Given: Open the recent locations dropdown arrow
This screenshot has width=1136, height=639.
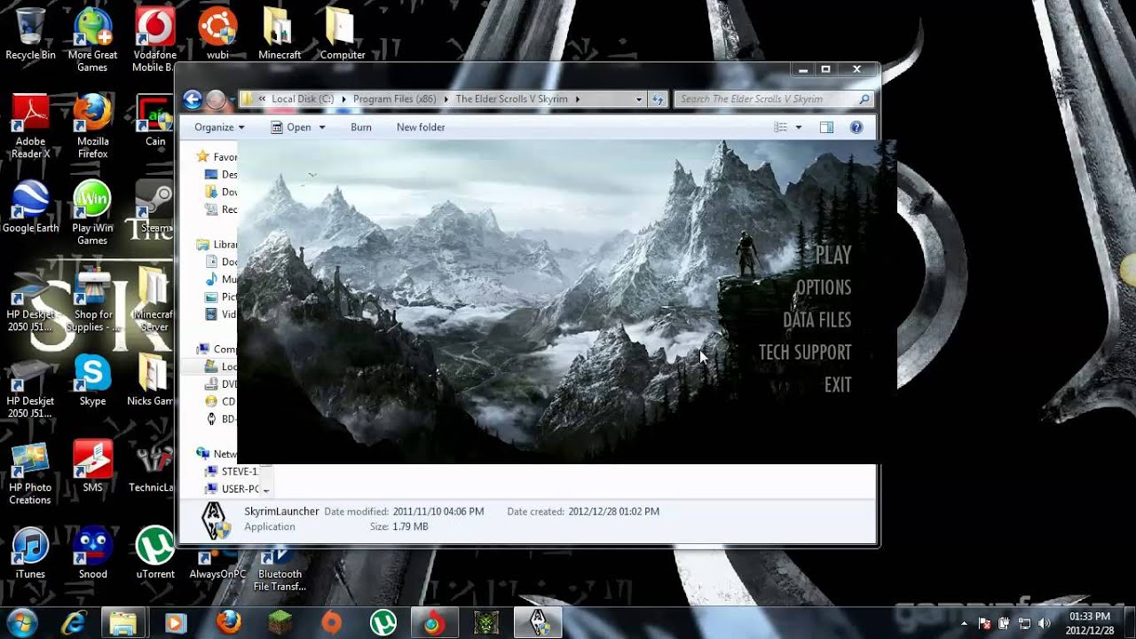Looking at the screenshot, I should pos(233,99).
